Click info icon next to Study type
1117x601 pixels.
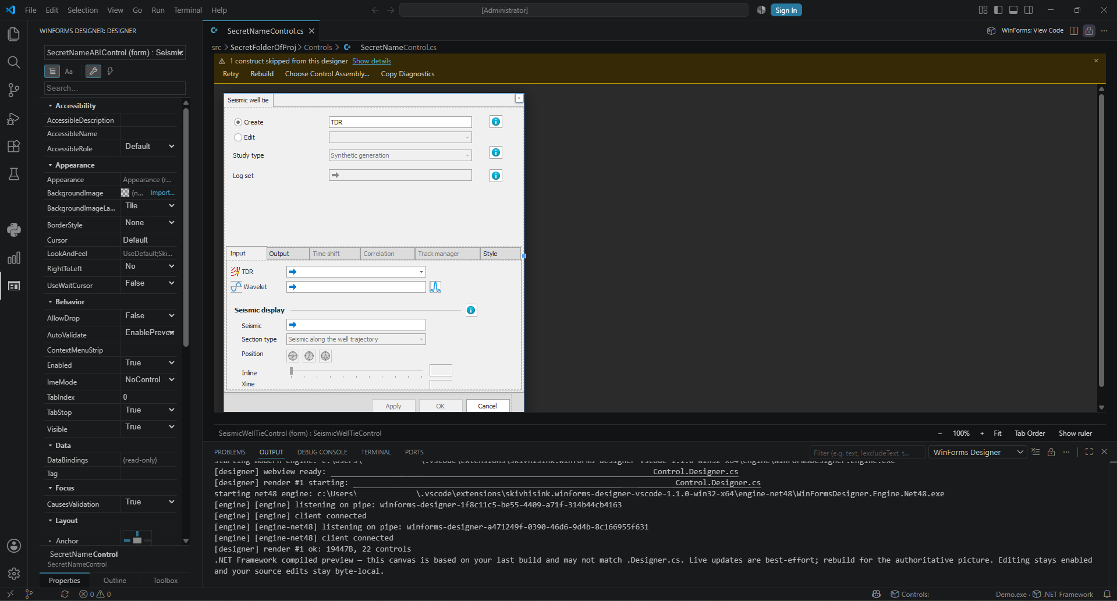[496, 152]
